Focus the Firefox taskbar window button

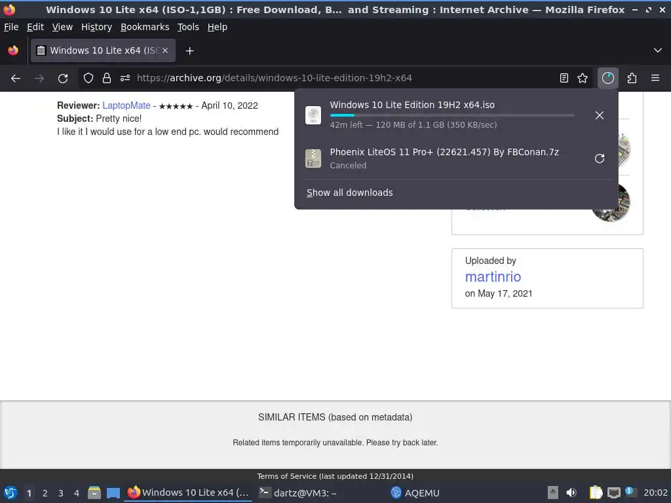(x=188, y=493)
